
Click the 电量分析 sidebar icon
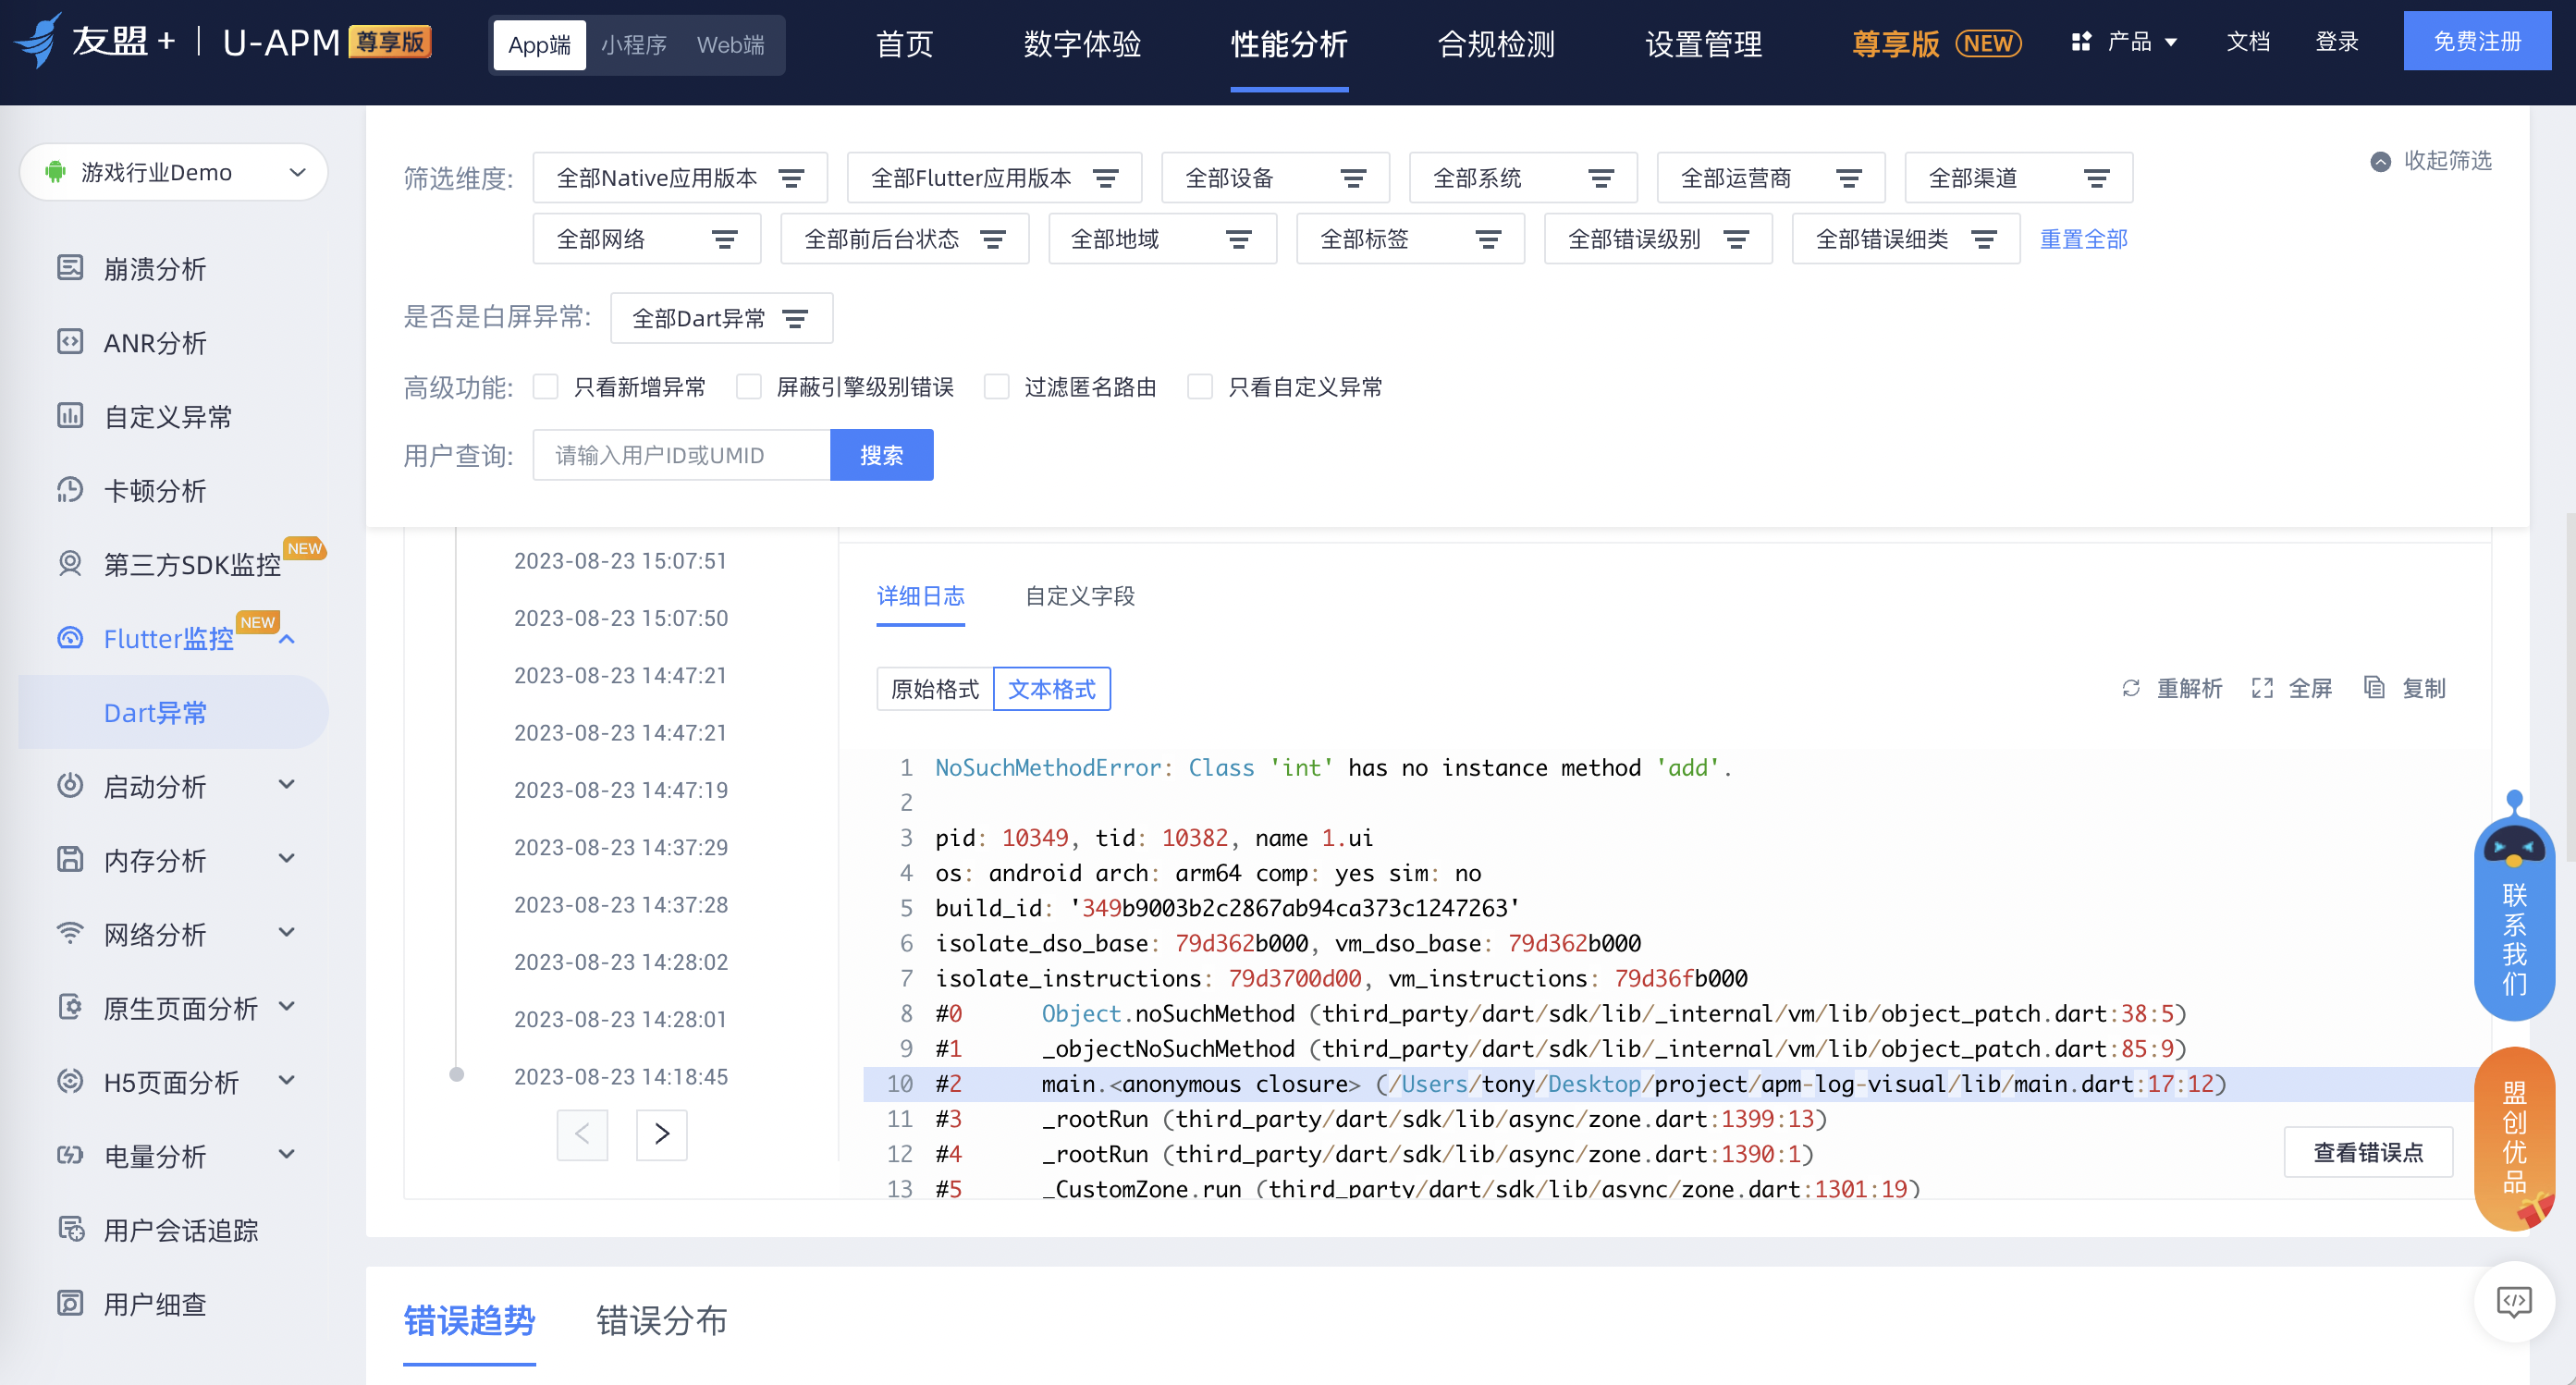point(70,1155)
